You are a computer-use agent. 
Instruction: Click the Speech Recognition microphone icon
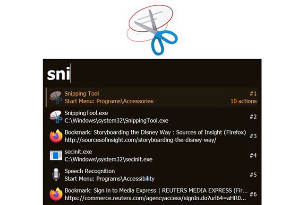pos(56,175)
